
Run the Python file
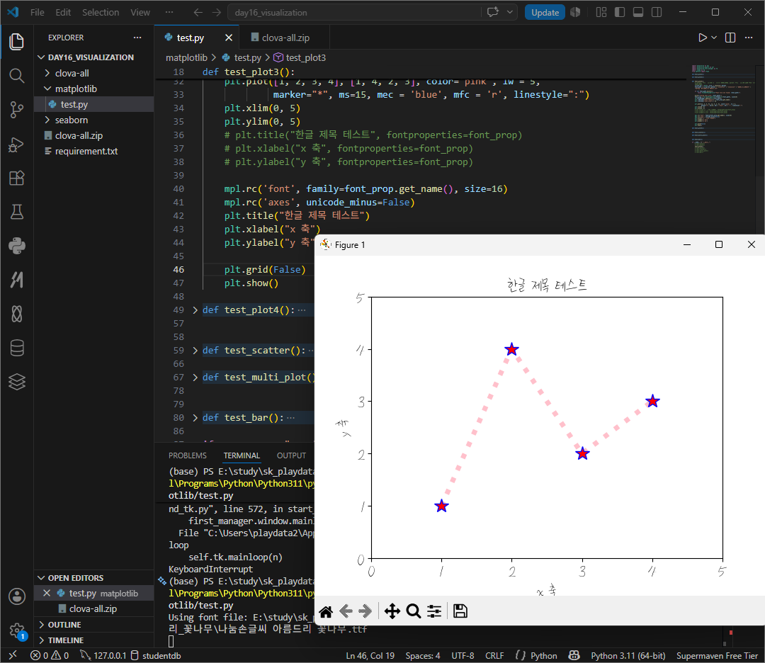coord(702,38)
